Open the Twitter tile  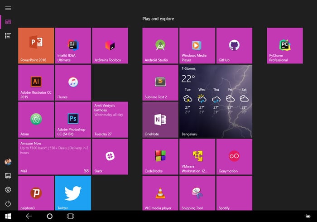(x=73, y=193)
